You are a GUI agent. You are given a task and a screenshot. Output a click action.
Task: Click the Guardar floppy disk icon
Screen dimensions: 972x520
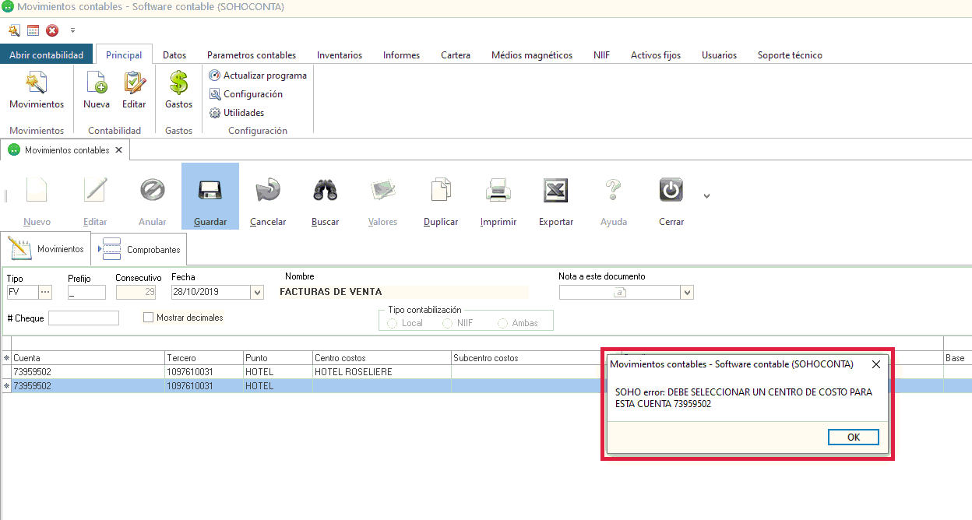pos(210,191)
